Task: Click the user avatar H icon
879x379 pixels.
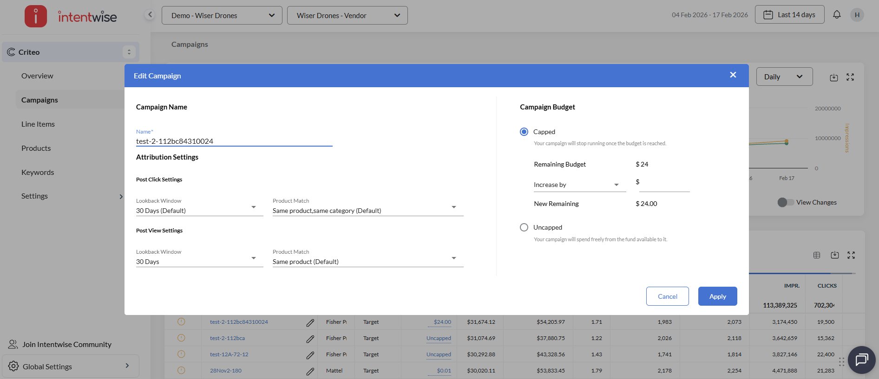Action: click(x=857, y=15)
